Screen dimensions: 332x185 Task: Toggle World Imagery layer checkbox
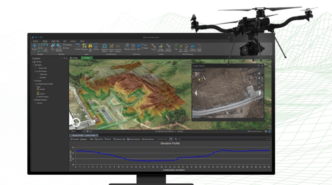pos(37,97)
